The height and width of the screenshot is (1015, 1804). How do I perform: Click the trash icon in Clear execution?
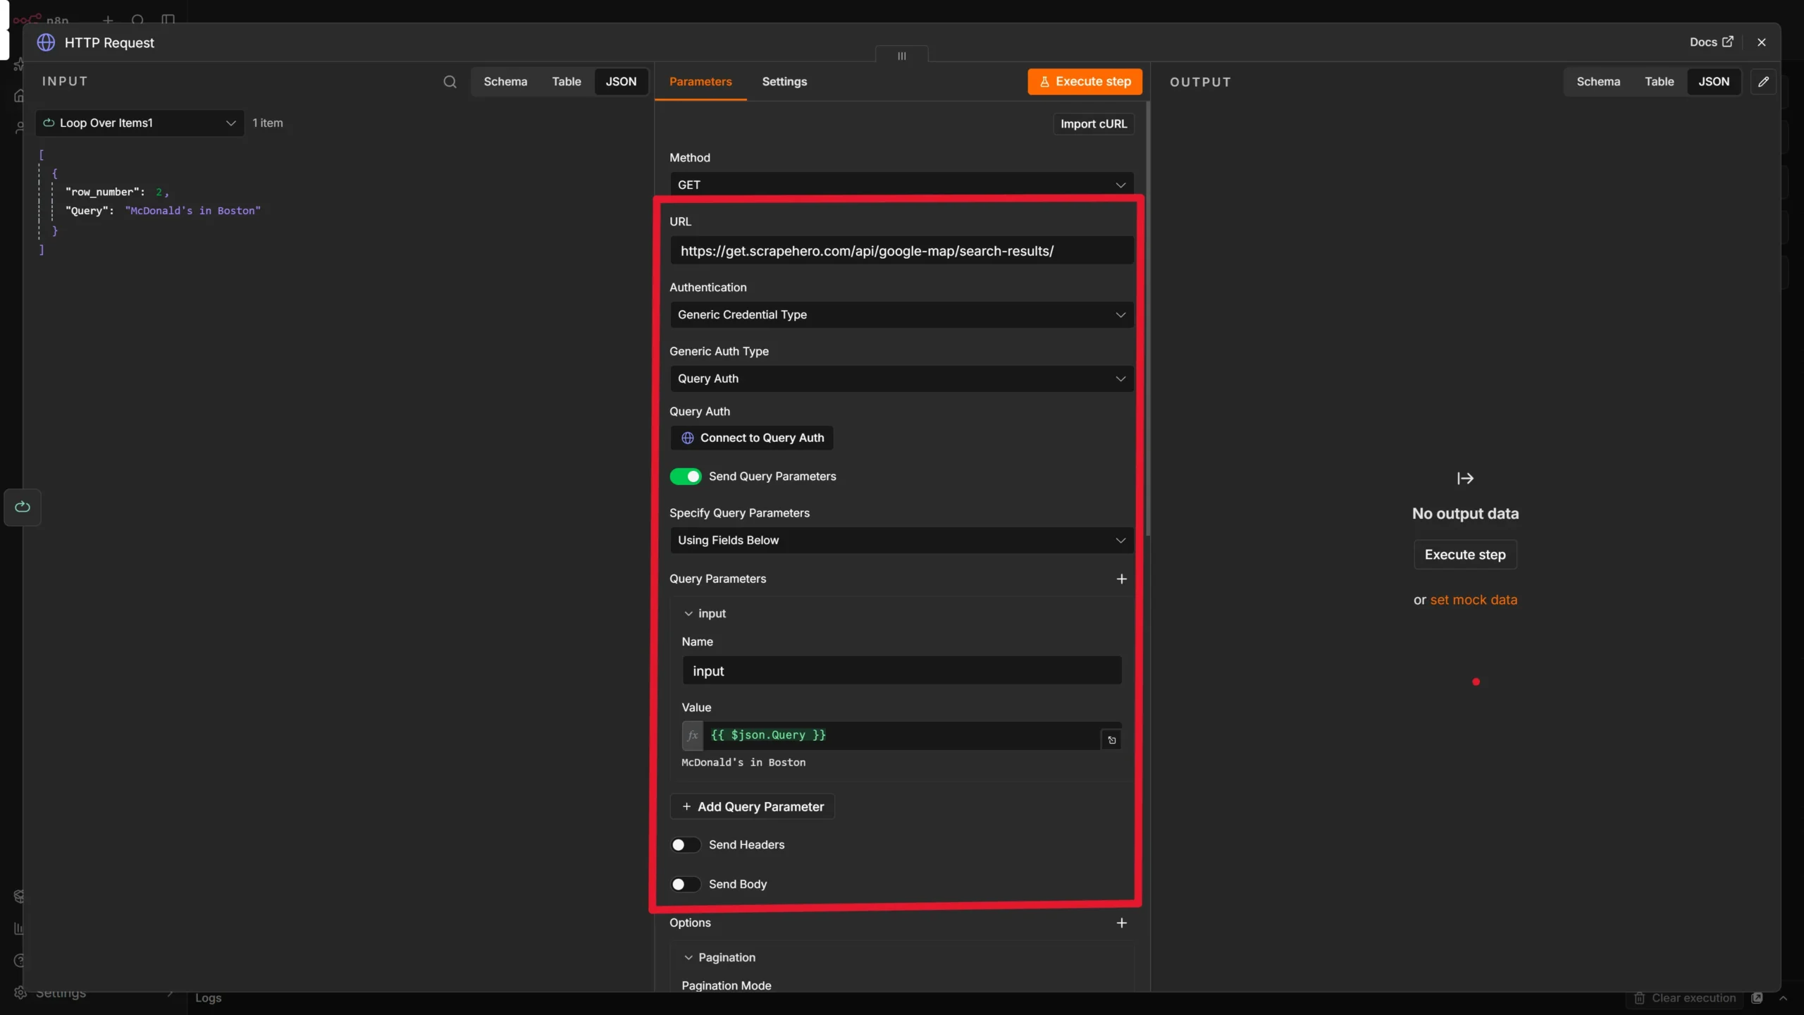pyautogui.click(x=1639, y=998)
